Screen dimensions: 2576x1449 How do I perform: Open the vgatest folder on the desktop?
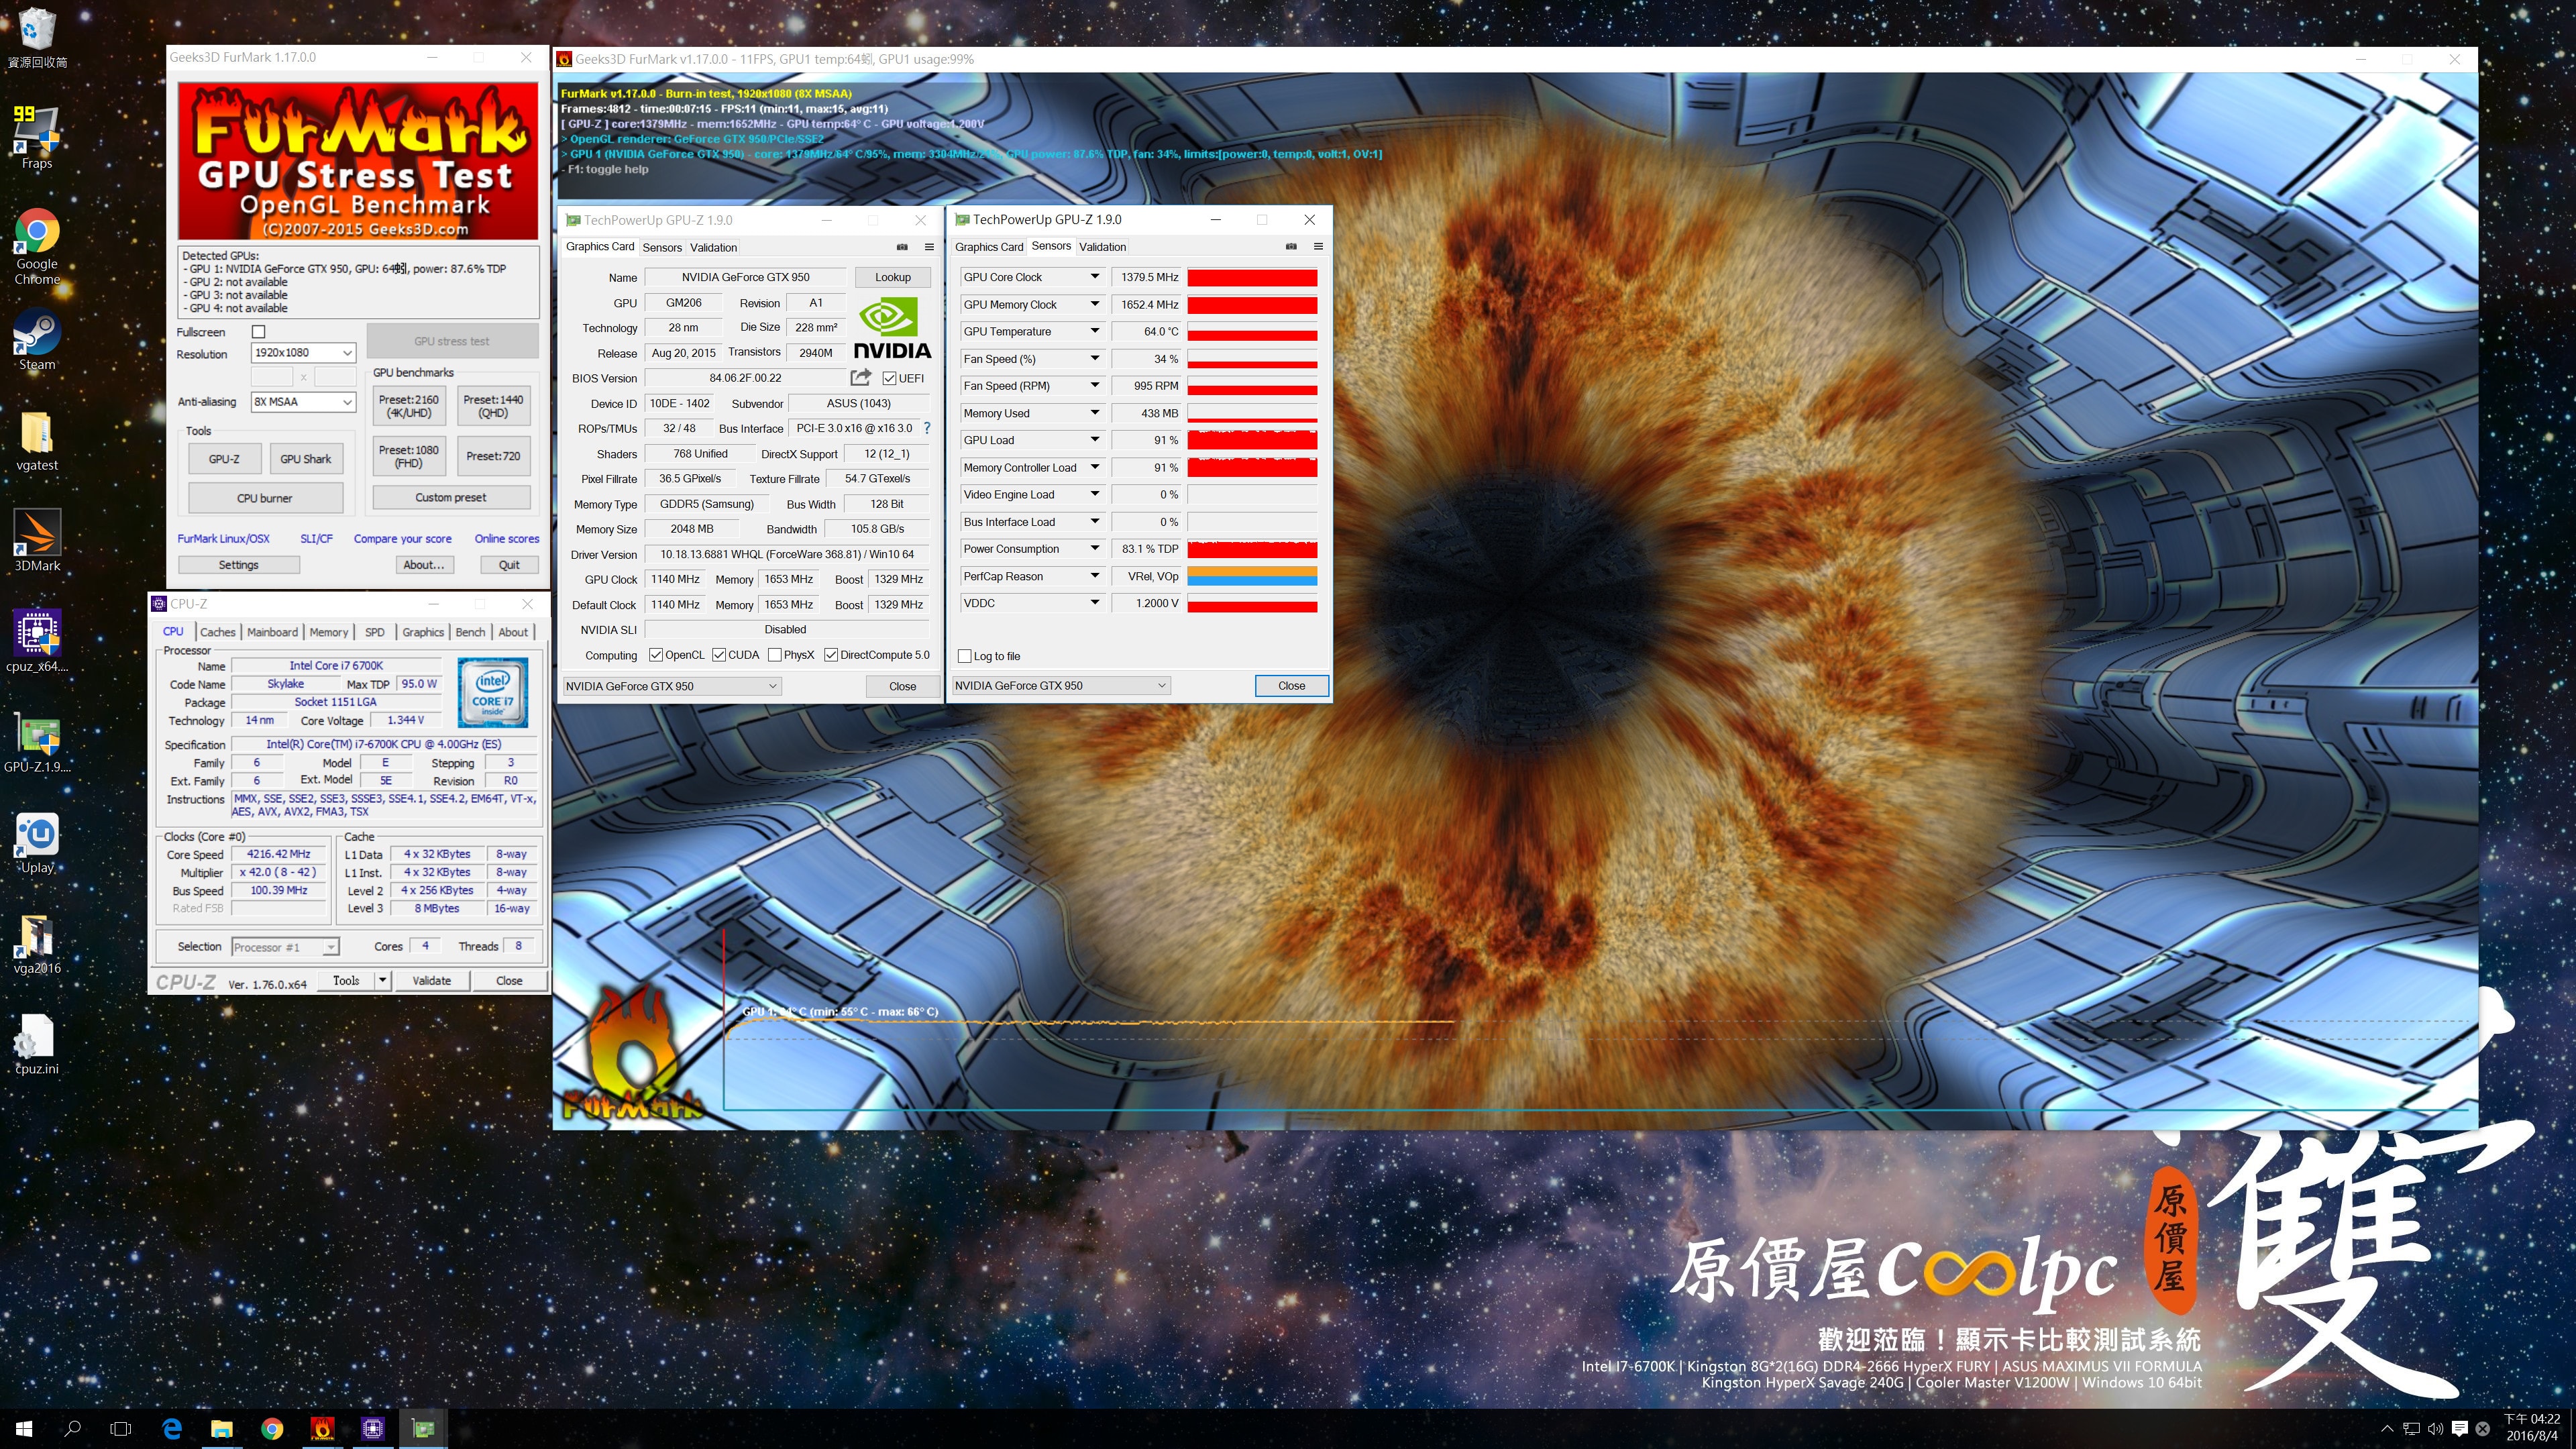point(37,440)
